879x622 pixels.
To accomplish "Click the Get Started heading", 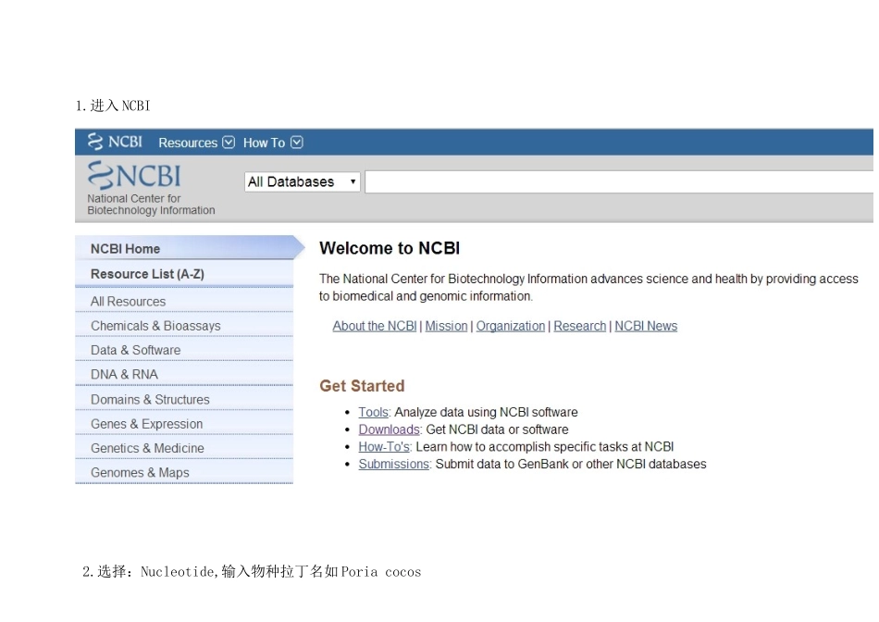I will (362, 386).
